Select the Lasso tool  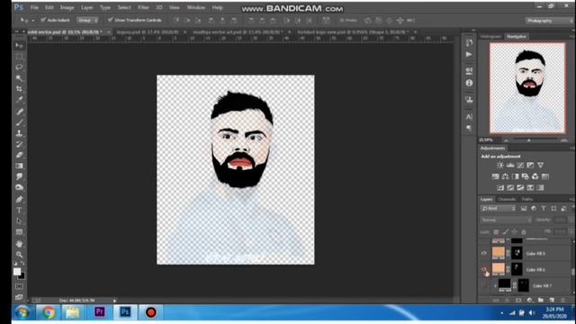click(19, 67)
